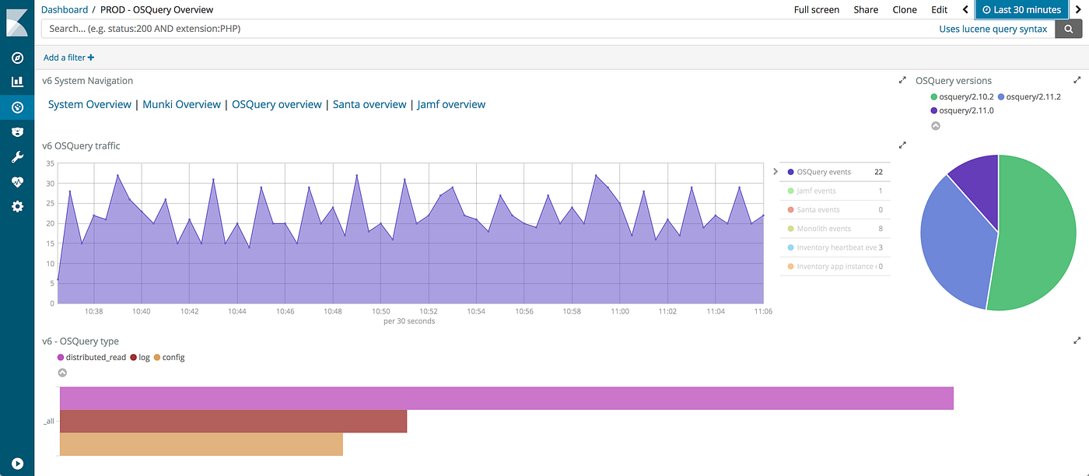Image resolution: width=1089 pixels, height=476 pixels.
Task: Toggle Jamf events series in legend
Action: point(835,191)
